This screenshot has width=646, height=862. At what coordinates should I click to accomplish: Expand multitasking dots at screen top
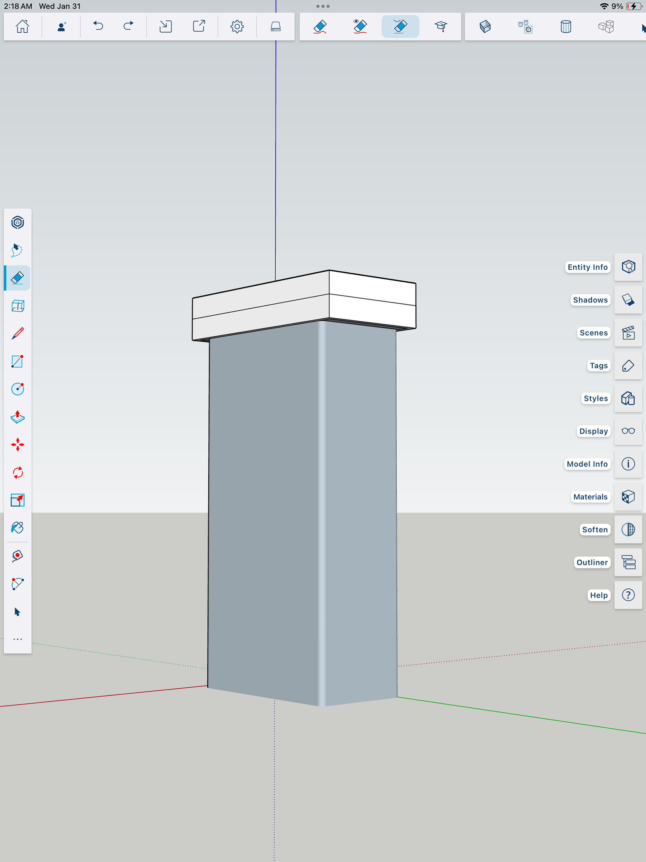click(323, 6)
